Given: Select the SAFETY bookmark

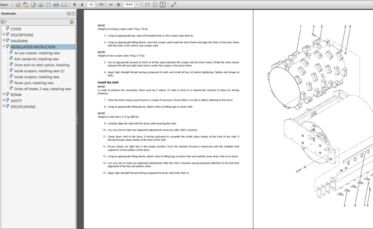Looking at the screenshot, I should click(x=16, y=101).
